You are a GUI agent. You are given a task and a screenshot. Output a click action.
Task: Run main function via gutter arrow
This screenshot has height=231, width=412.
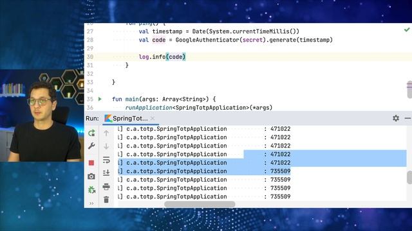click(100, 99)
